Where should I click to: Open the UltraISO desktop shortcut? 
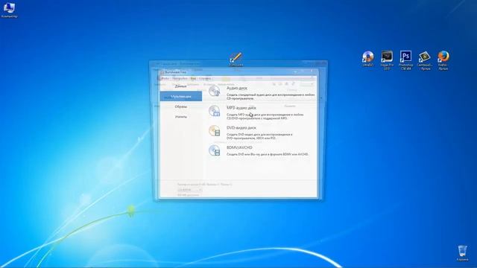pos(367,59)
